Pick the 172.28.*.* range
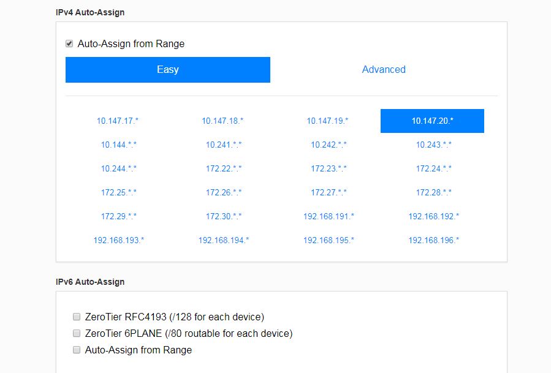This screenshot has height=373, width=551. pos(434,192)
